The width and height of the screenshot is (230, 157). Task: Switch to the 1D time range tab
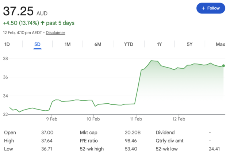[x=7, y=44]
